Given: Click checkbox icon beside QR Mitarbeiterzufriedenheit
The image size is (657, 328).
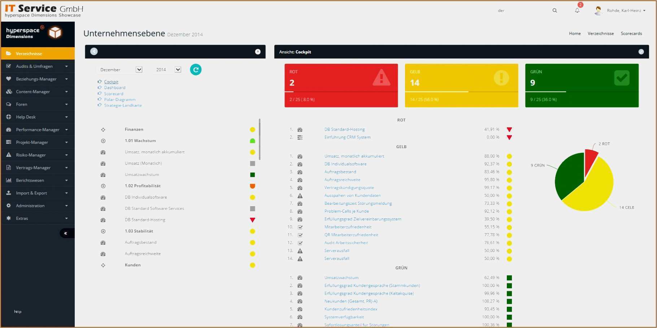Looking at the screenshot, I should point(300,235).
